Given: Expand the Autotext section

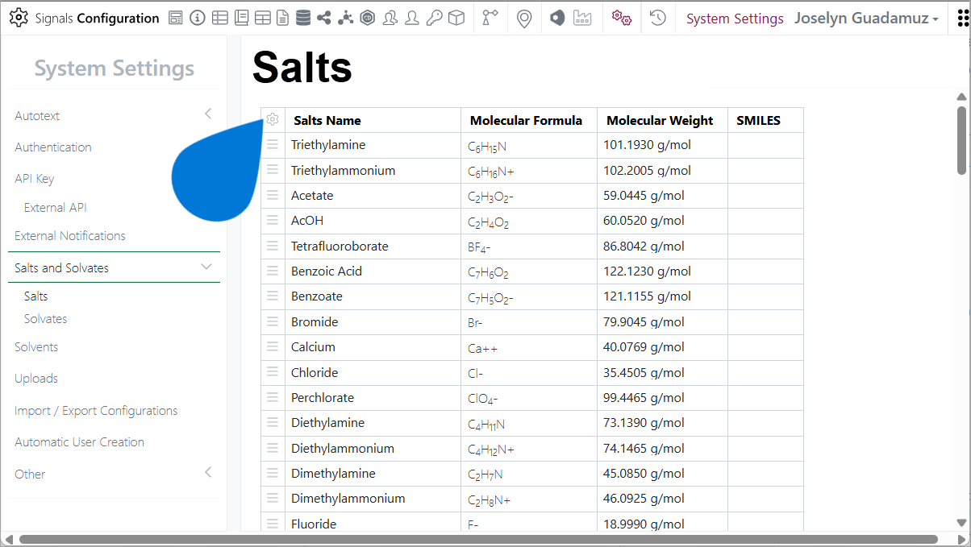Looking at the screenshot, I should (x=208, y=114).
